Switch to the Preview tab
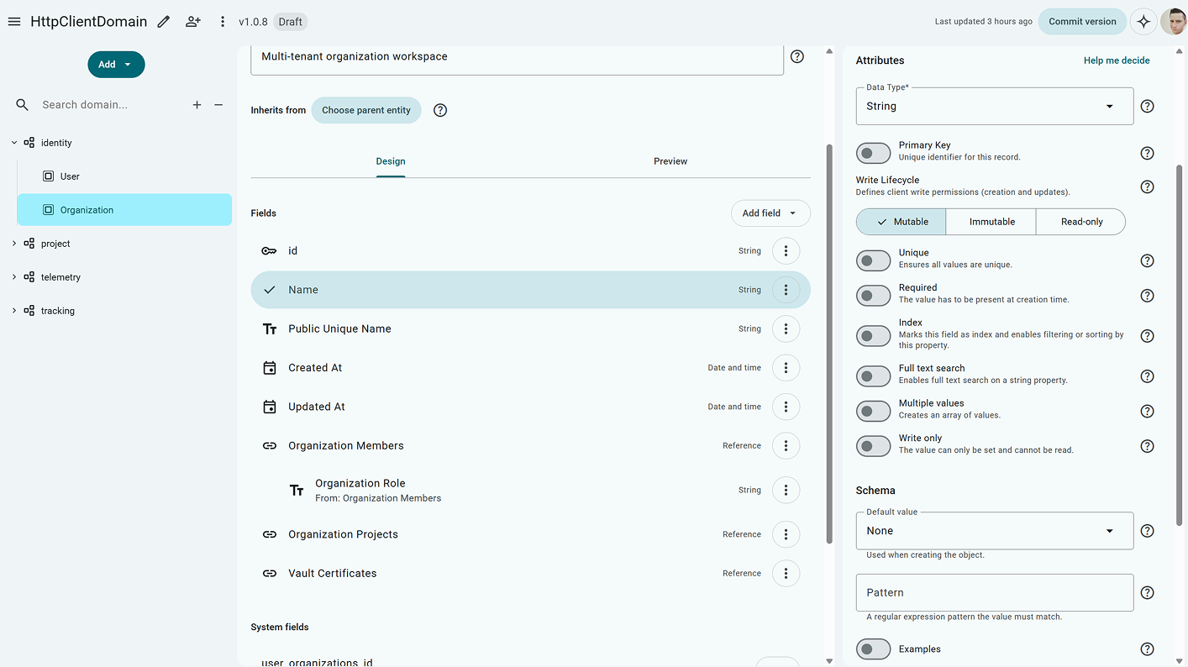 point(670,161)
